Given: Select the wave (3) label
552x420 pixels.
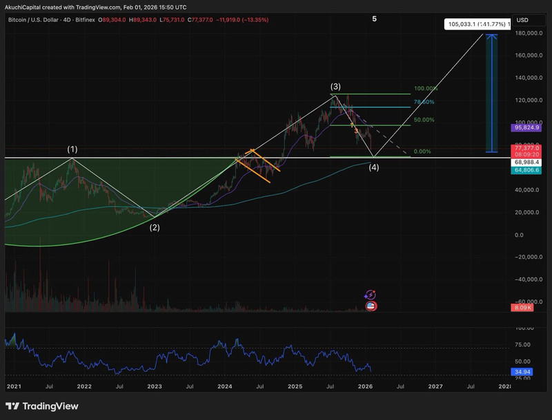Looking at the screenshot, I should click(335, 86).
